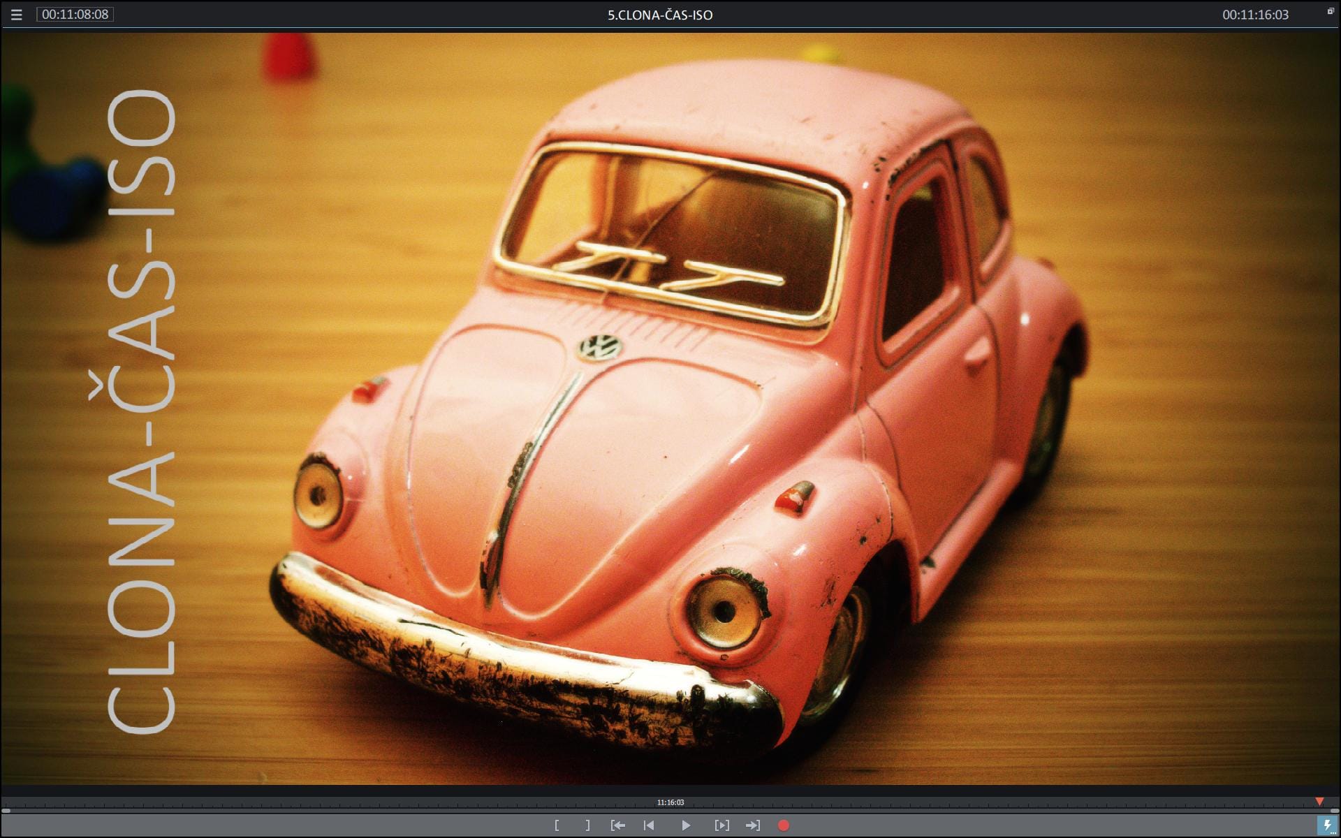Start recording with the red record button
Viewport: 1341px width, 838px height.
784,825
